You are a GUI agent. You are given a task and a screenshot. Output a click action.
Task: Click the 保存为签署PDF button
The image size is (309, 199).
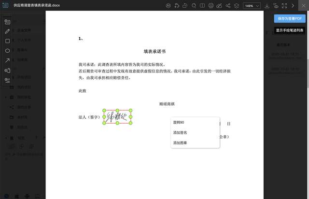click(290, 18)
